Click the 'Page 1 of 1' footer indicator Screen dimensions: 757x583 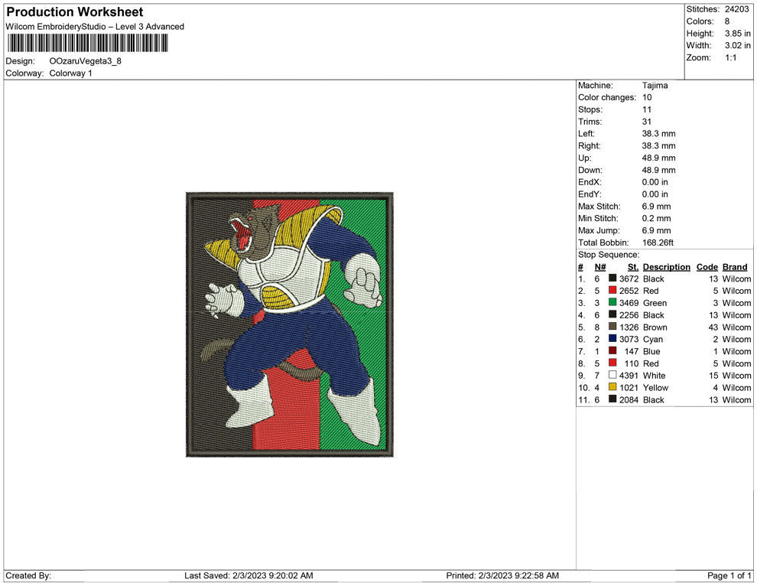[729, 576]
